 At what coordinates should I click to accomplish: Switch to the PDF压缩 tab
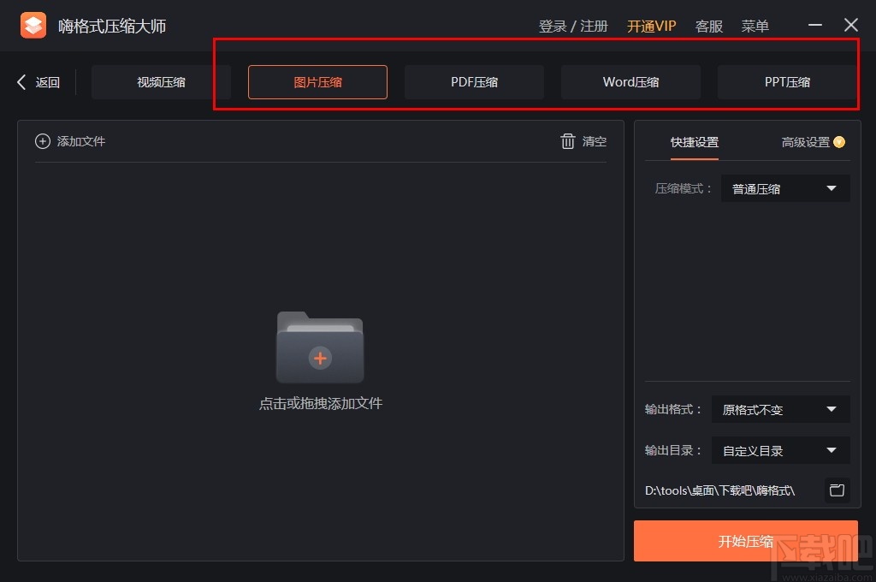[x=474, y=81]
